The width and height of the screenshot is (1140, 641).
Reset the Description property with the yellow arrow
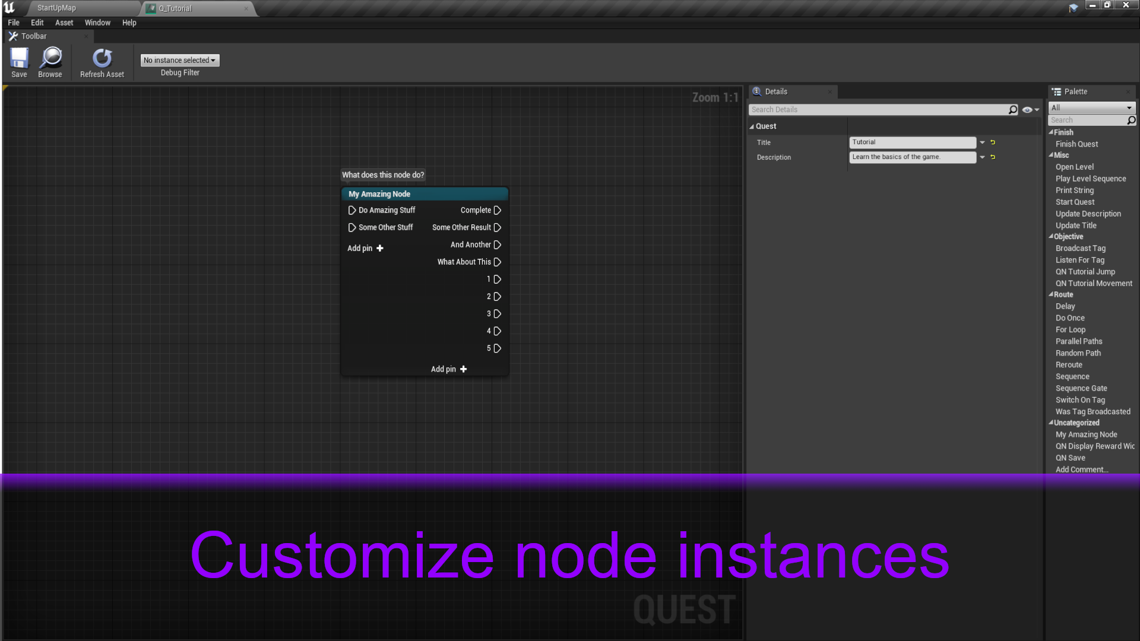[x=992, y=157]
